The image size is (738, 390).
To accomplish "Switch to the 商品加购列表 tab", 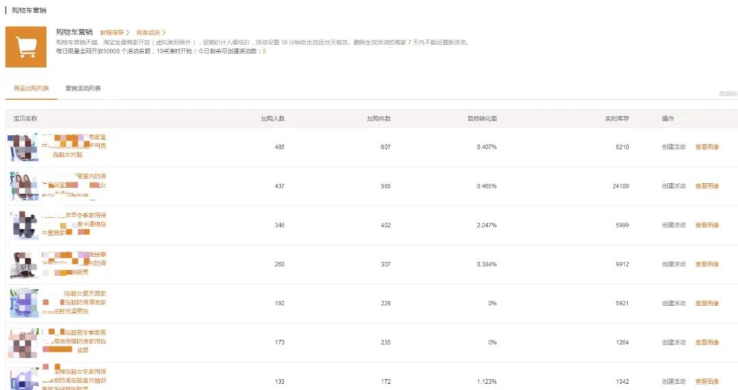I will coord(31,88).
